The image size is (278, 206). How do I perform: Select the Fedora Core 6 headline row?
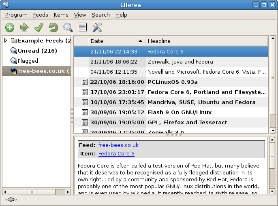[171, 51]
